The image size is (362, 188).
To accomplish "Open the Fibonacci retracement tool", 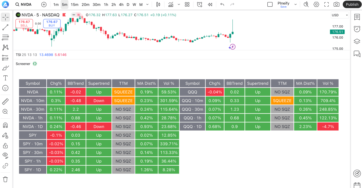I will 5,38.
